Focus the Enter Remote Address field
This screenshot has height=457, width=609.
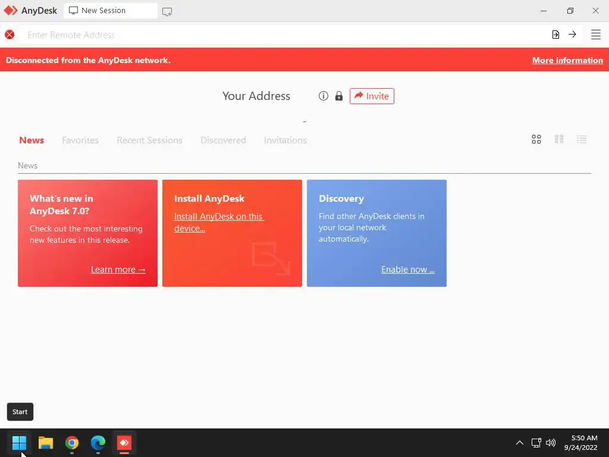285,35
